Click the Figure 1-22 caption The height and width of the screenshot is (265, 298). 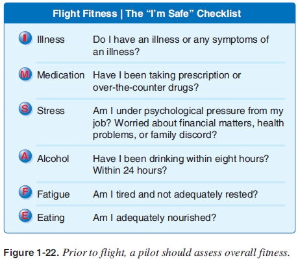[x=147, y=253]
